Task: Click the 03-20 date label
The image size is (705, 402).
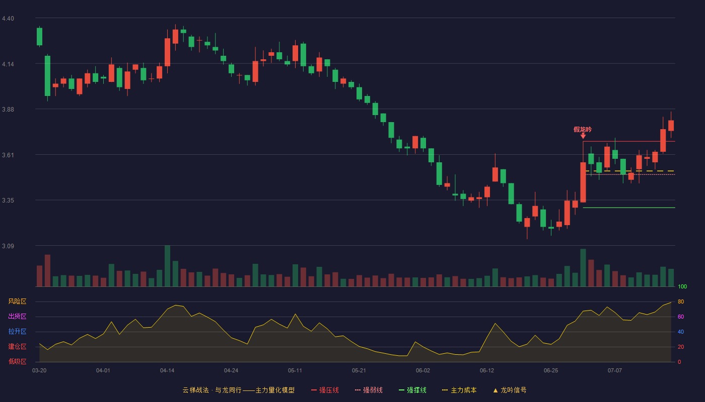Action: tap(39, 370)
